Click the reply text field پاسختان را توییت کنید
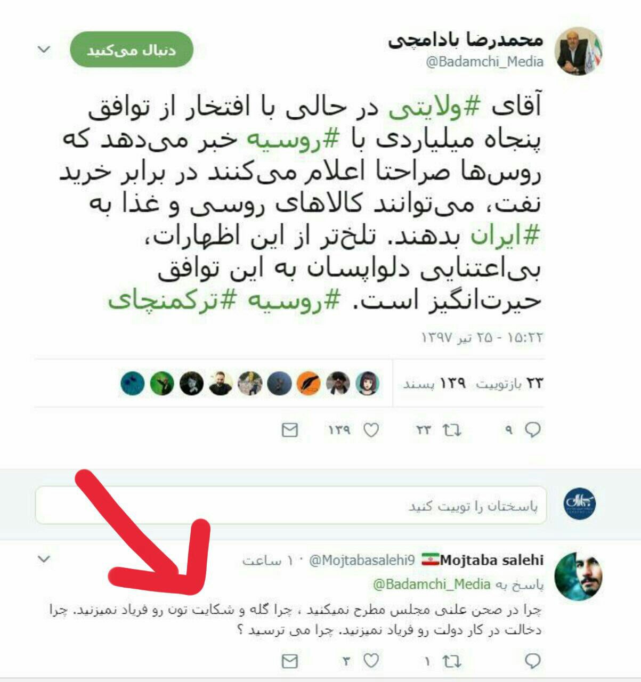Screen dimensions: 641x682 291,505
